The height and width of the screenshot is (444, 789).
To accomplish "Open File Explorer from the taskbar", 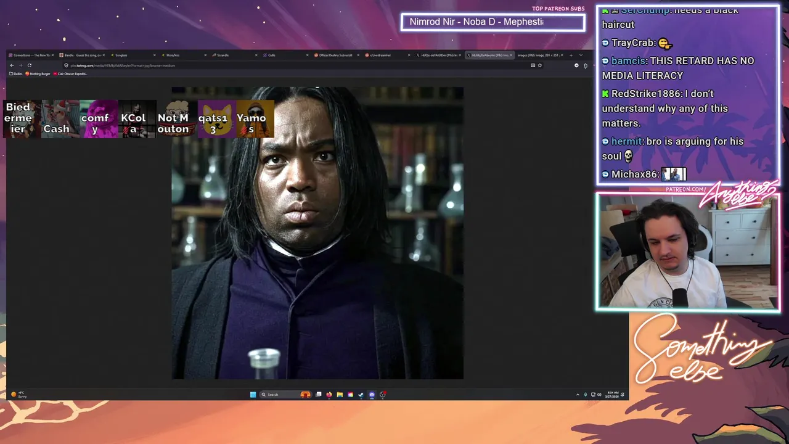I will pos(340,395).
